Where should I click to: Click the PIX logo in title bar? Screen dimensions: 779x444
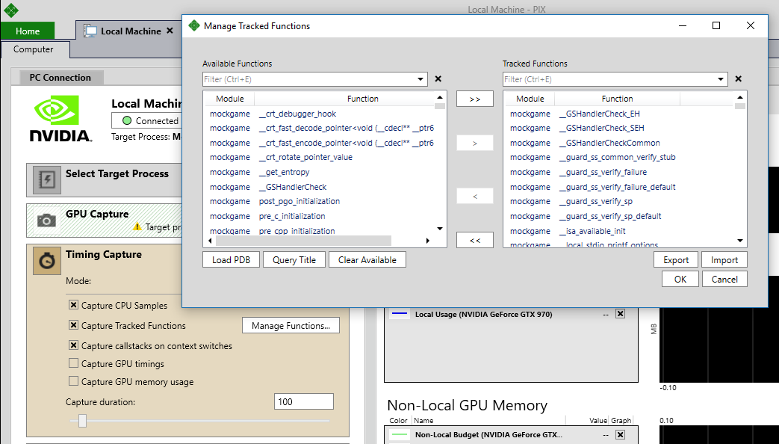pyautogui.click(x=11, y=10)
